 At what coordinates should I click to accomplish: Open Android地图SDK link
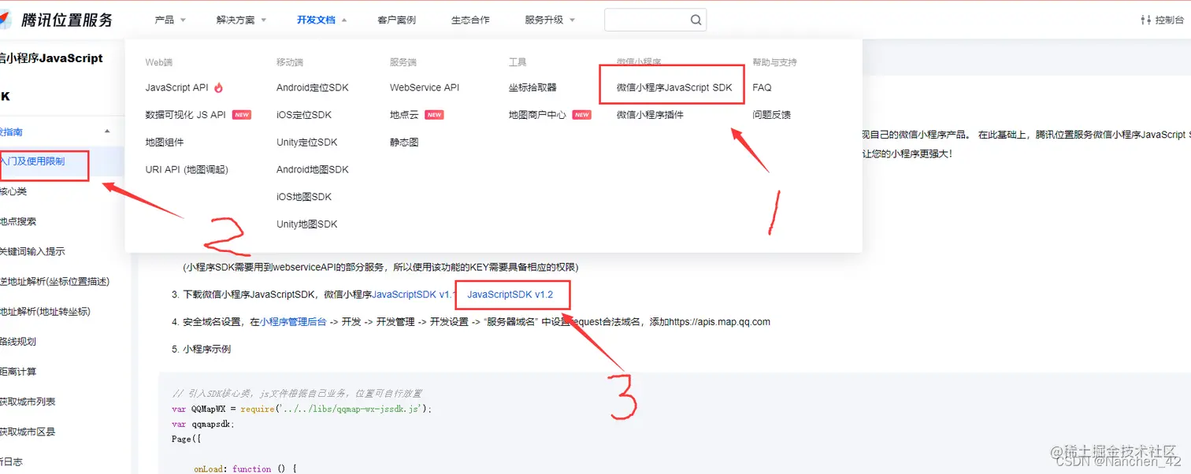pos(313,169)
